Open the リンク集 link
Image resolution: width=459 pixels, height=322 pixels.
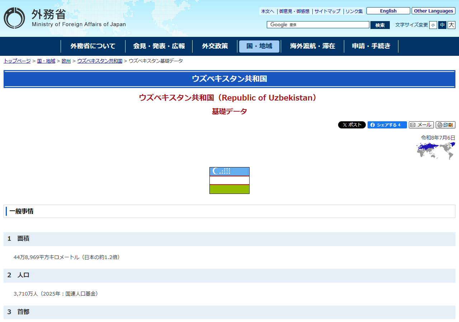(354, 11)
